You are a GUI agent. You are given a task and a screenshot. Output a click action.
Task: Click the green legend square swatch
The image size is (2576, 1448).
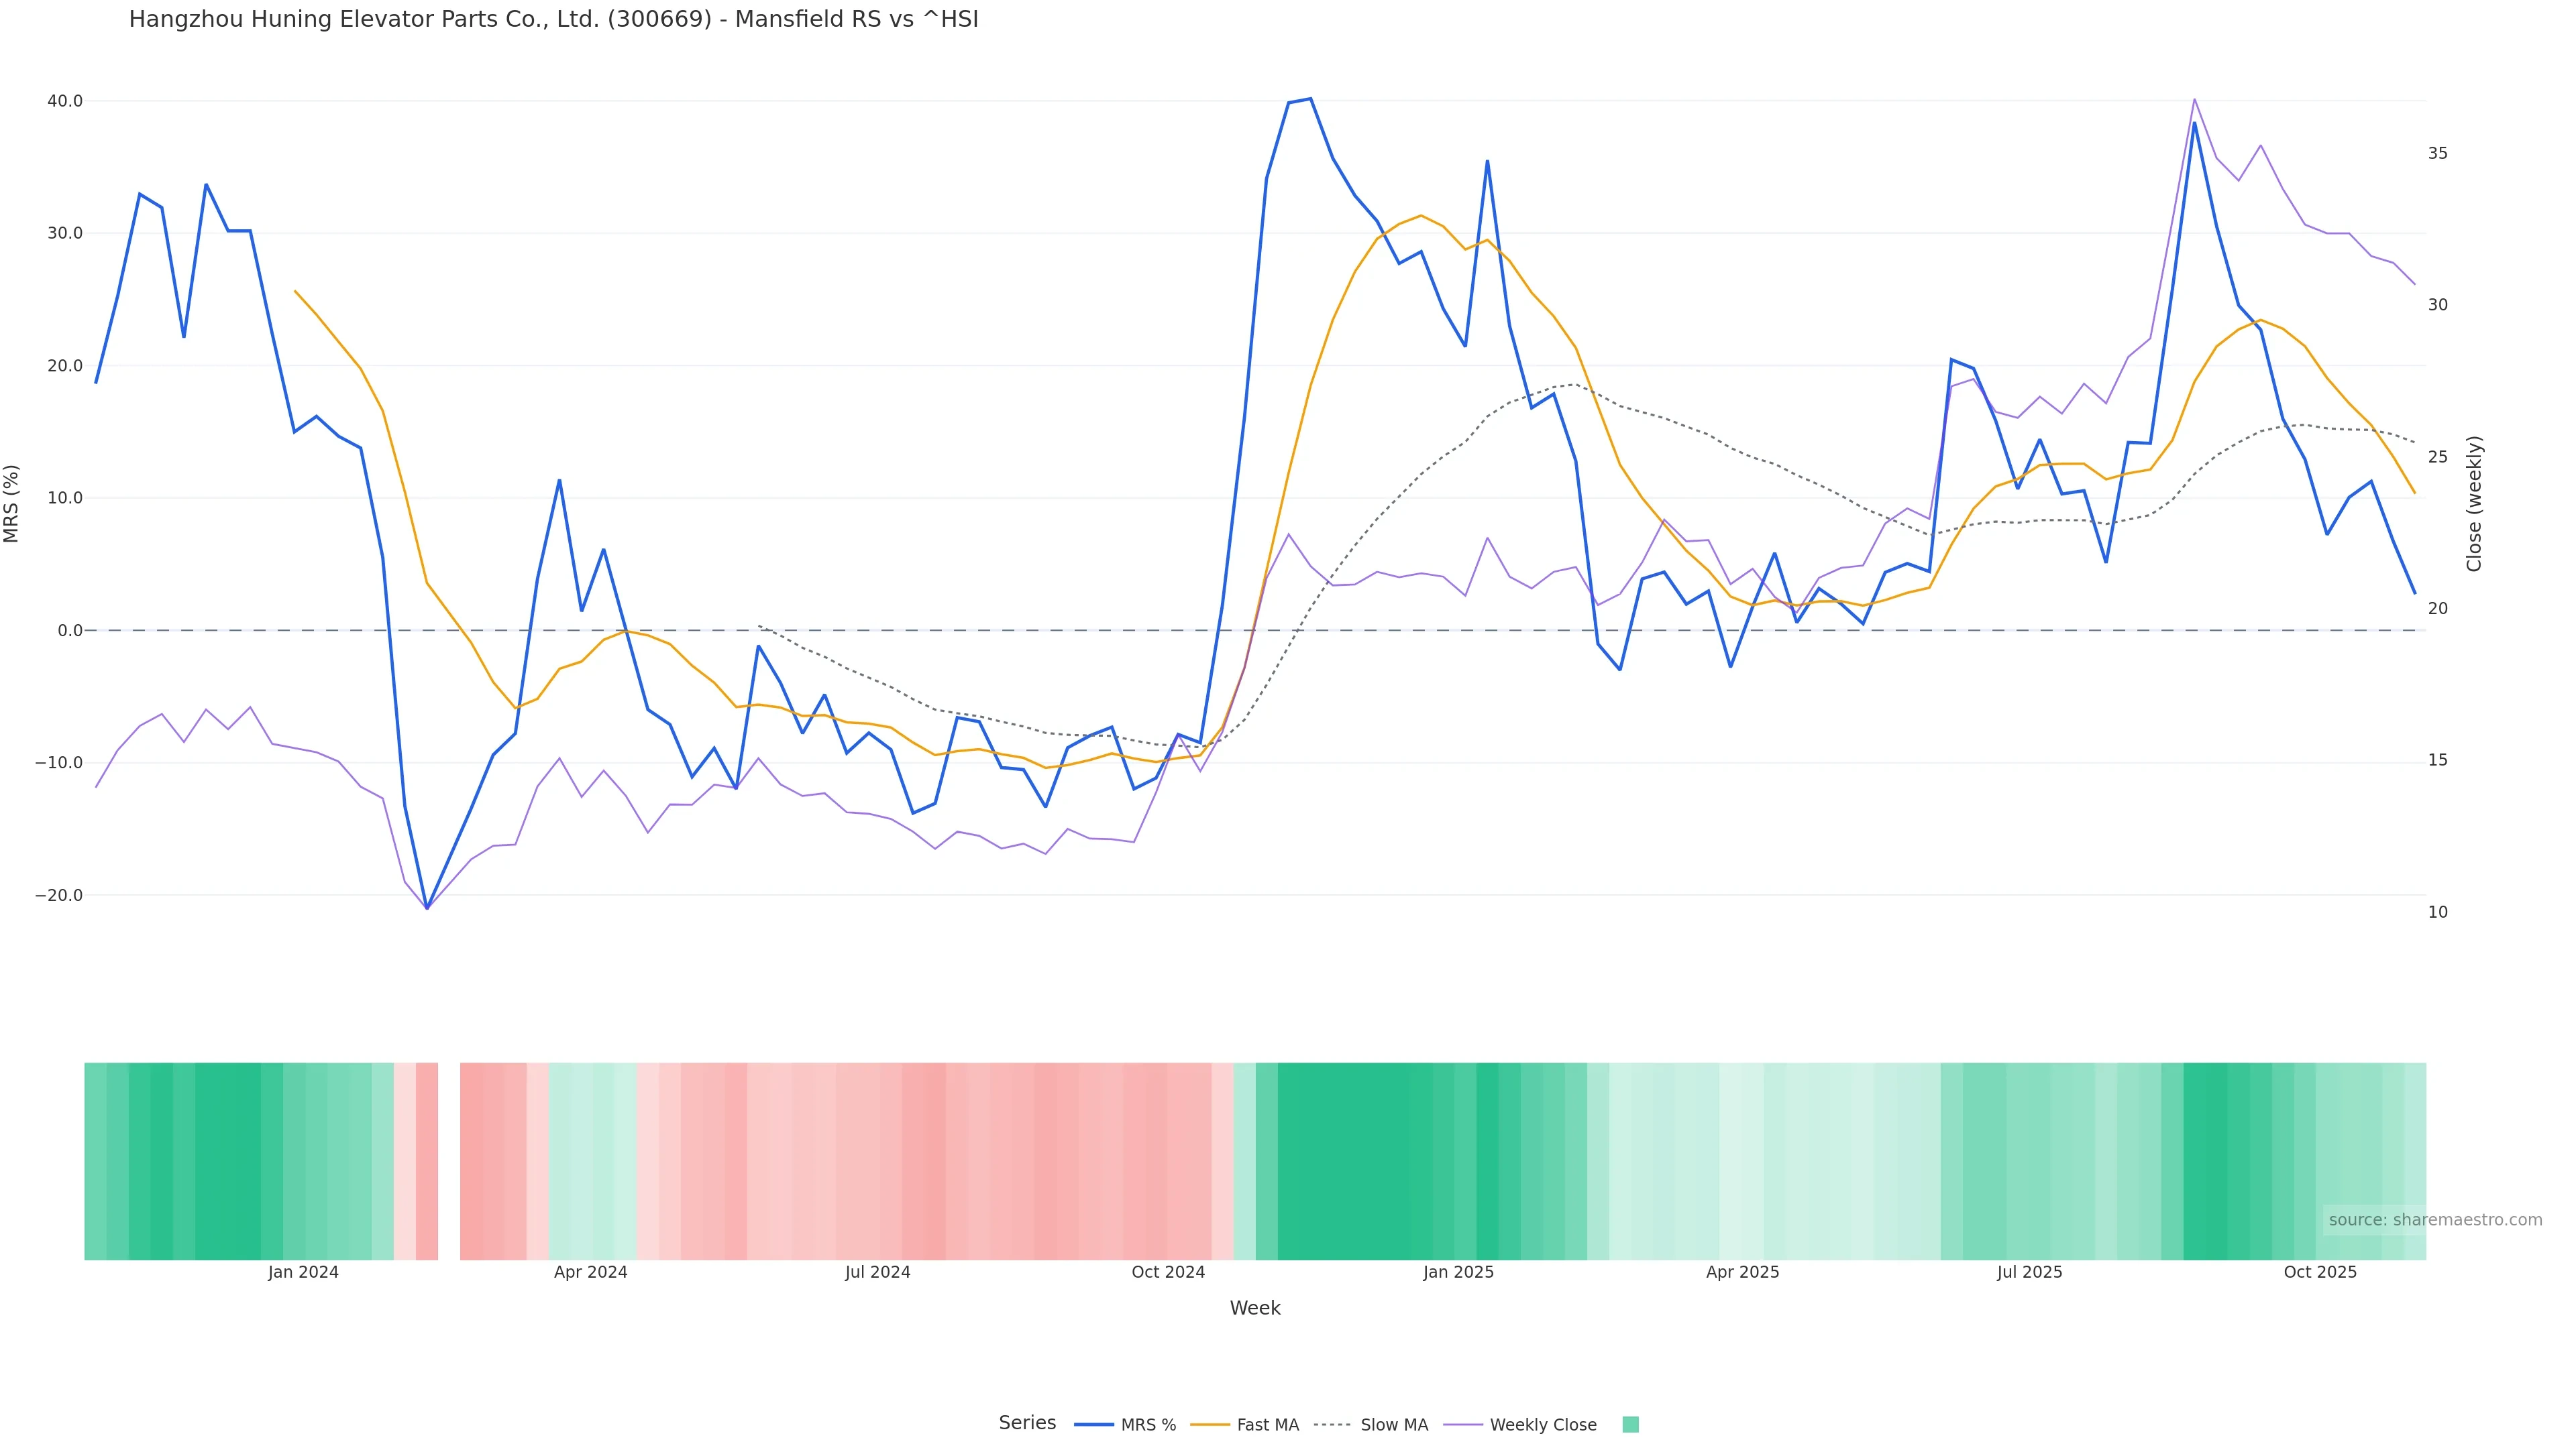pyautogui.click(x=1630, y=1425)
